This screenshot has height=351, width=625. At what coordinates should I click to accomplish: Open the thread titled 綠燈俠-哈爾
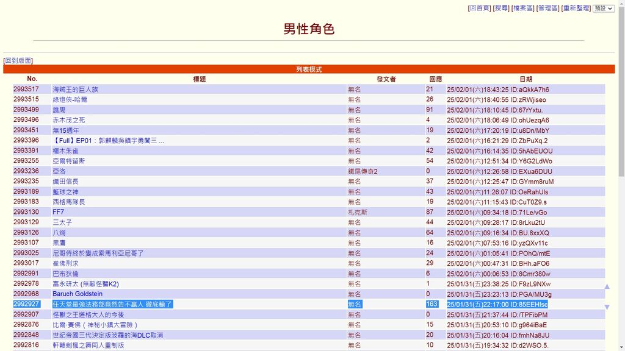click(70, 99)
